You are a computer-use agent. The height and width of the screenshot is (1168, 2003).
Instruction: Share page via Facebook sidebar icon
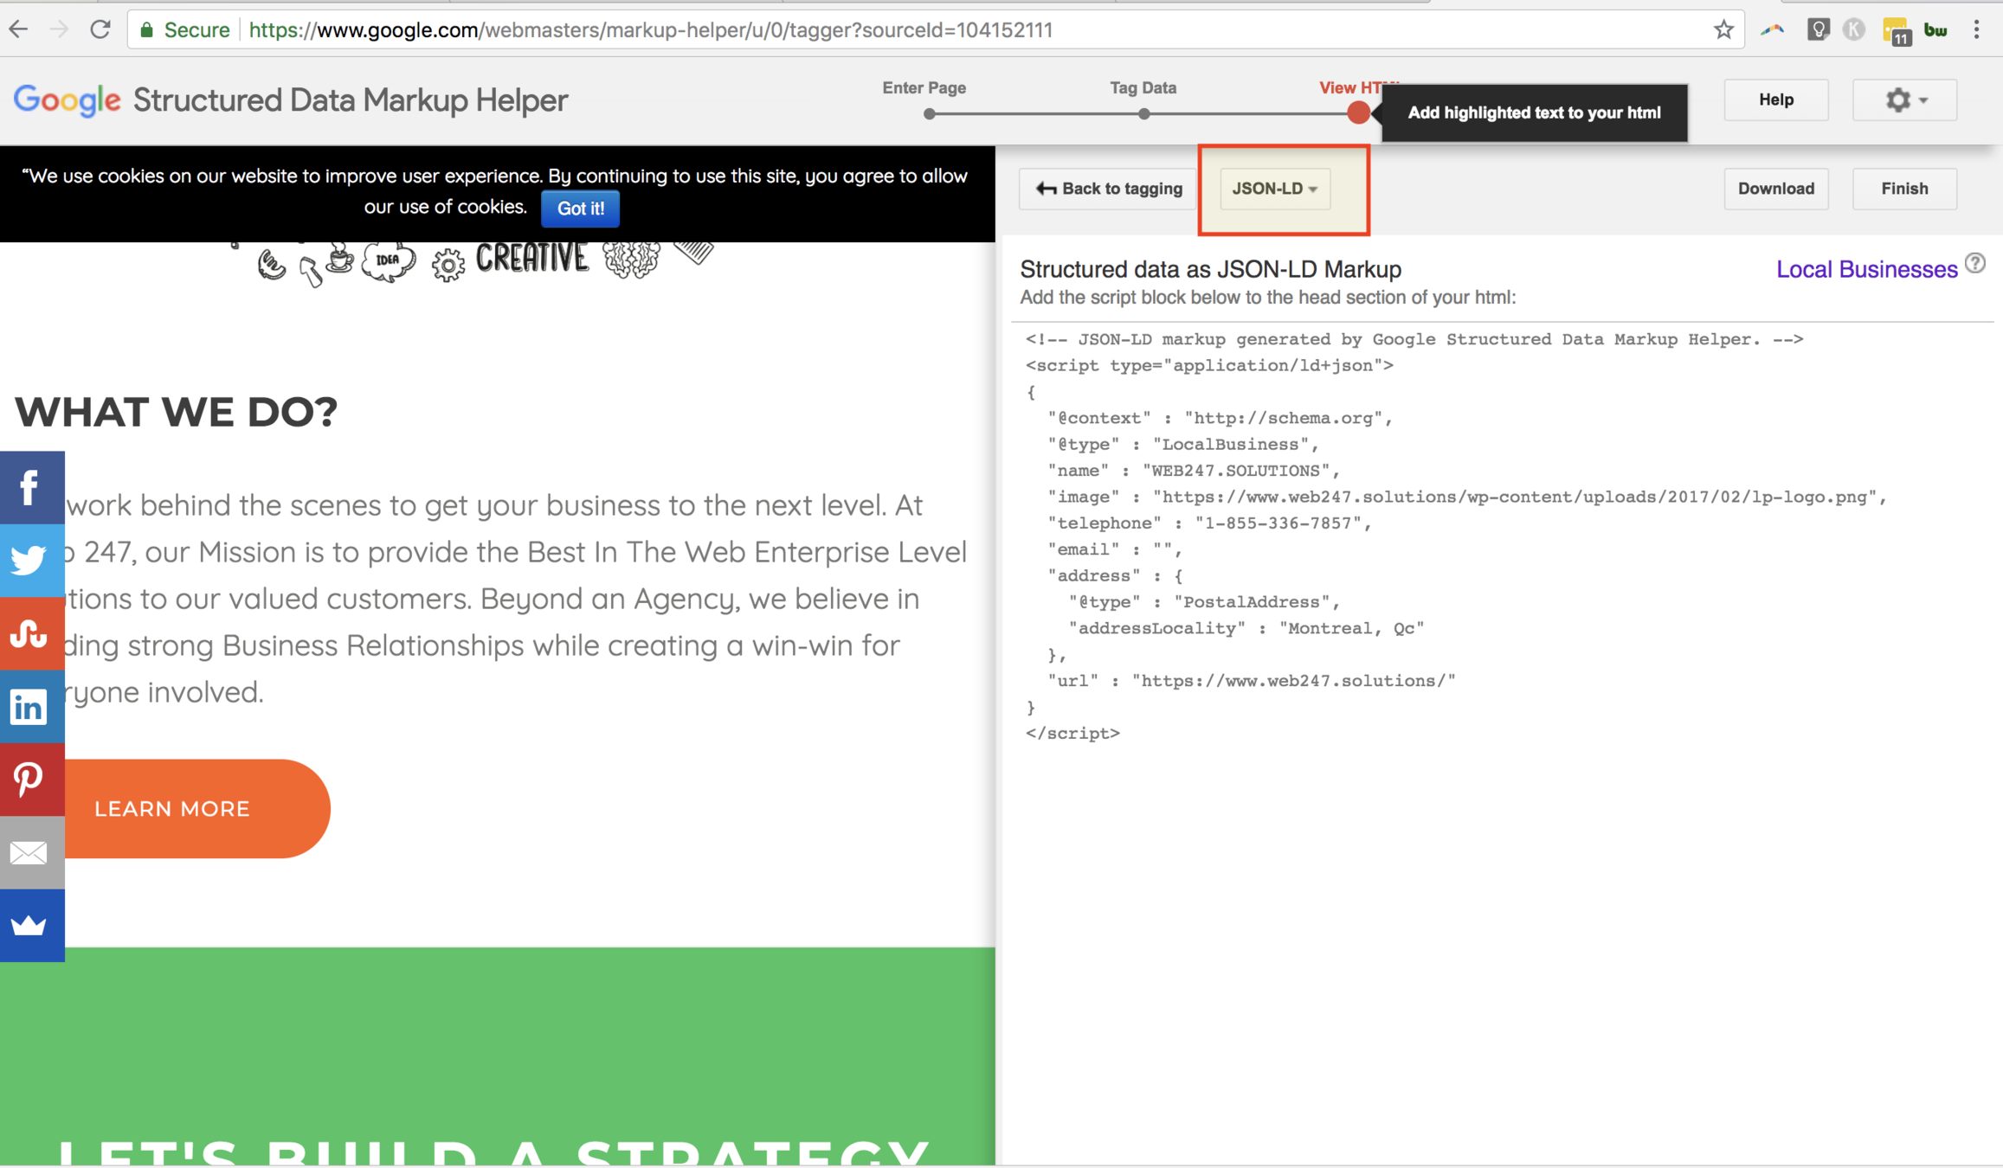click(31, 488)
